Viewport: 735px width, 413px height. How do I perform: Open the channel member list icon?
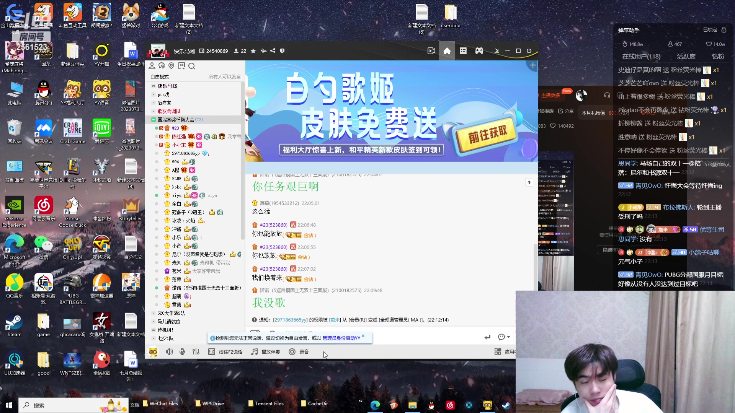(x=152, y=66)
